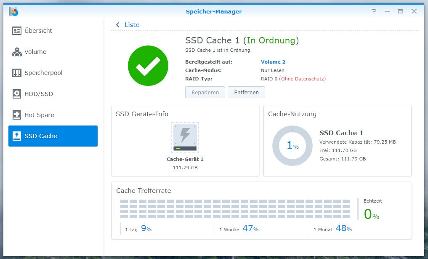Select SSD Cache in the sidebar

(x=53, y=136)
